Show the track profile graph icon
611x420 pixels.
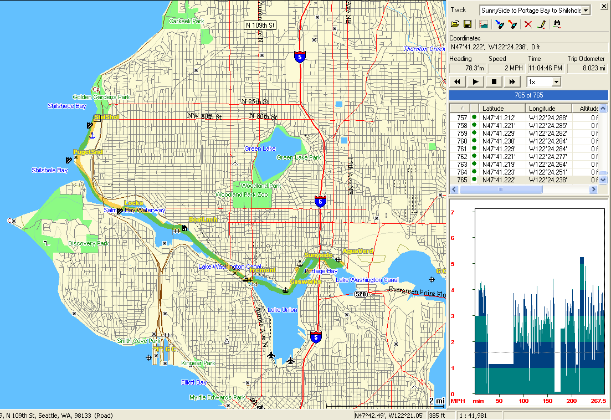click(x=484, y=24)
